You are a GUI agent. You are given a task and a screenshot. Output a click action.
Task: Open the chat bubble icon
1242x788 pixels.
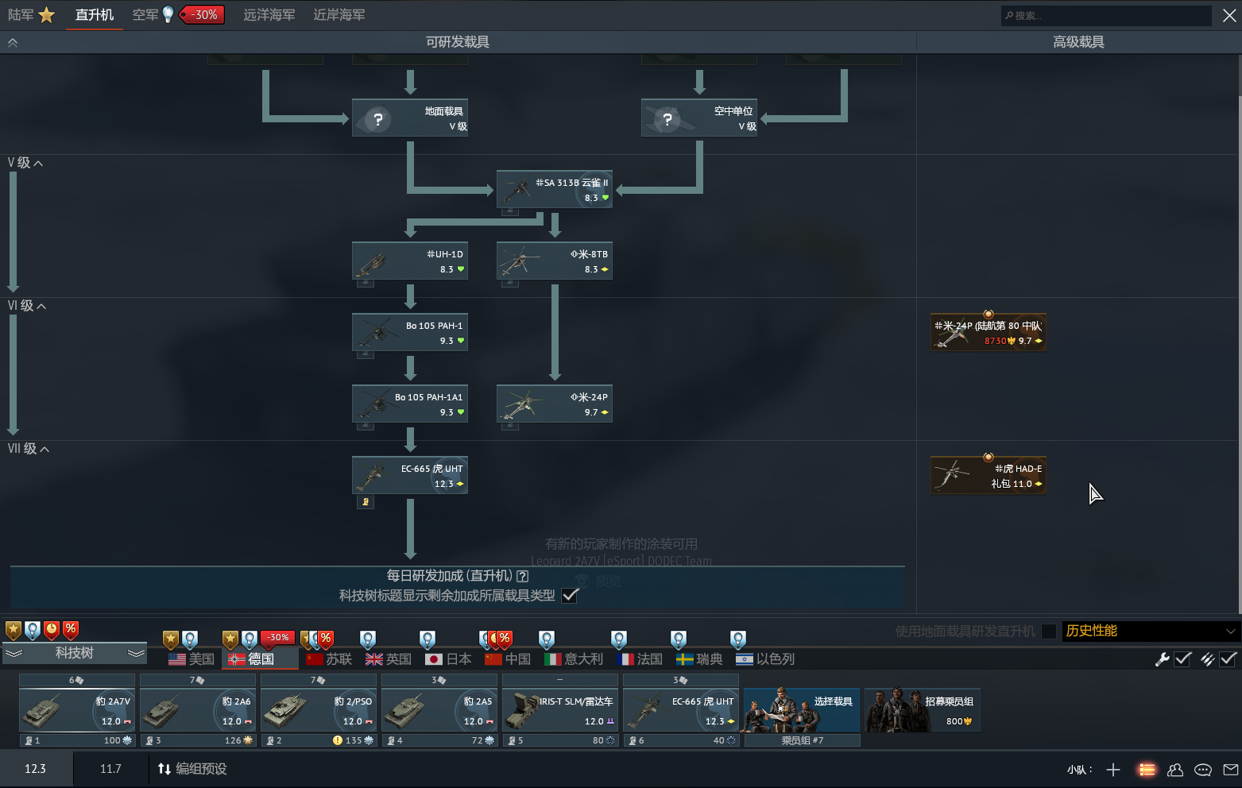click(1203, 769)
